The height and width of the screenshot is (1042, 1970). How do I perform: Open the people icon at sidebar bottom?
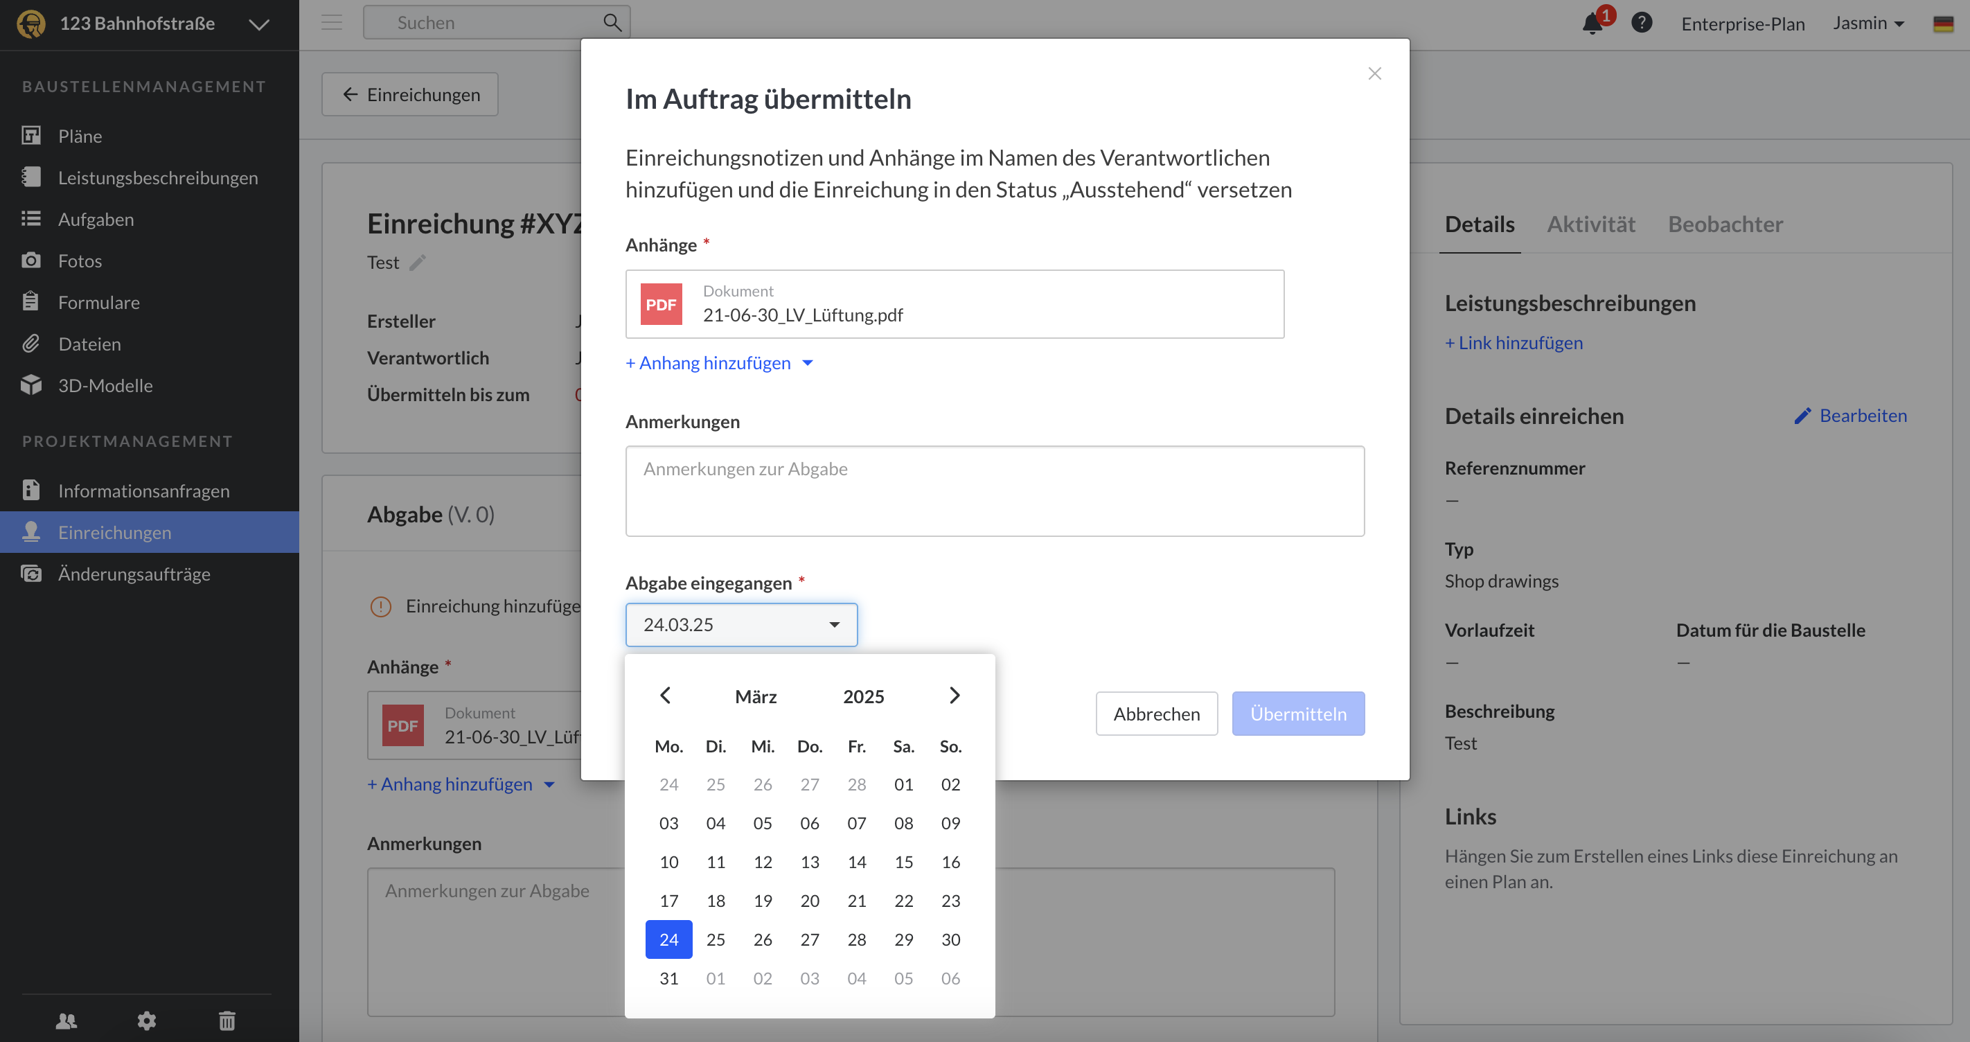pos(66,1021)
